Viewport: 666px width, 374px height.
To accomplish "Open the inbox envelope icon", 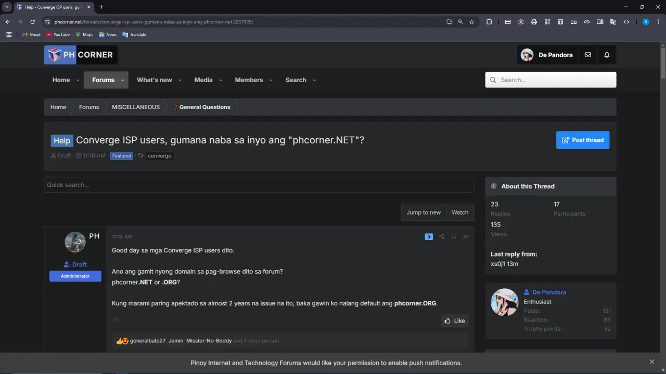I will (x=587, y=55).
